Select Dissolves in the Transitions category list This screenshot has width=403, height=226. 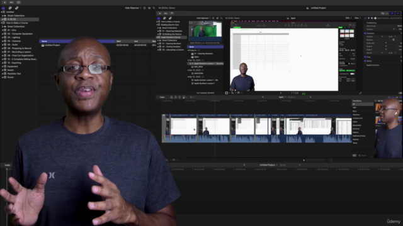point(356,115)
